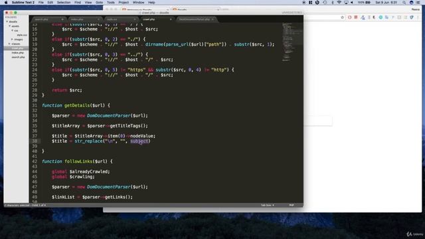Open the Project menu
This screenshot has height=239, width=425.
pyautogui.click(x=124, y=3)
